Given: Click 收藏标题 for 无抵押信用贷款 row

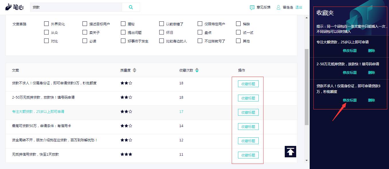Looking at the screenshot, I should (248, 155).
